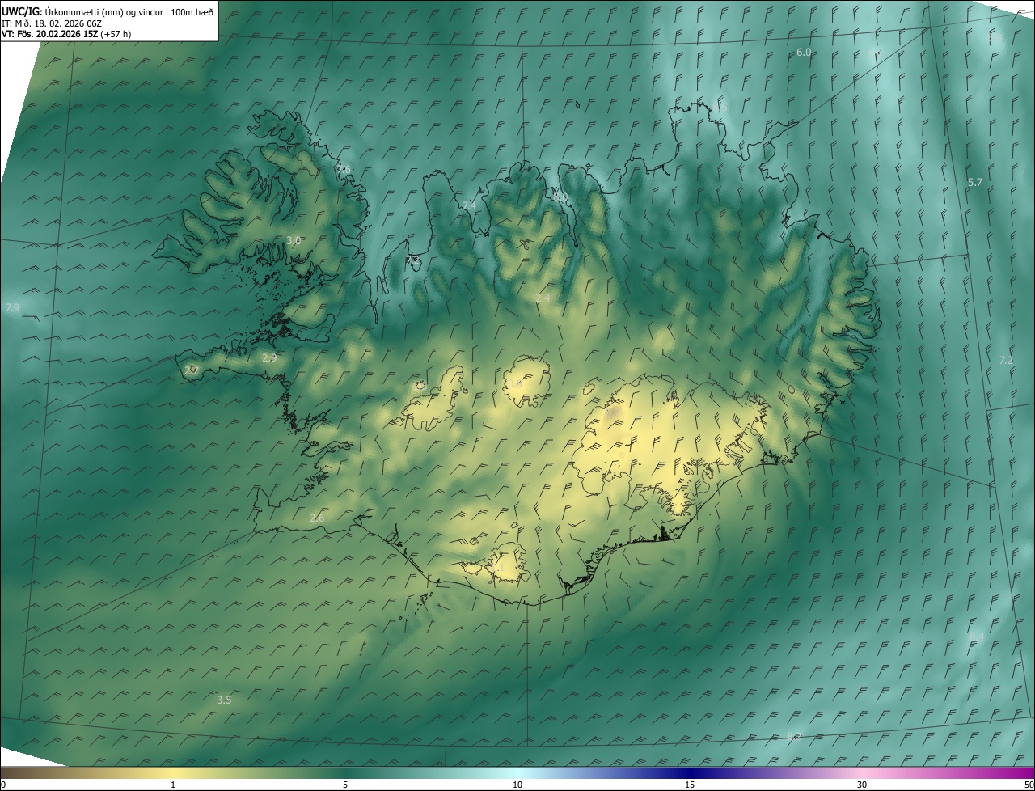Select the colorbar tick label '1'
The width and height of the screenshot is (1035, 791).
[173, 785]
